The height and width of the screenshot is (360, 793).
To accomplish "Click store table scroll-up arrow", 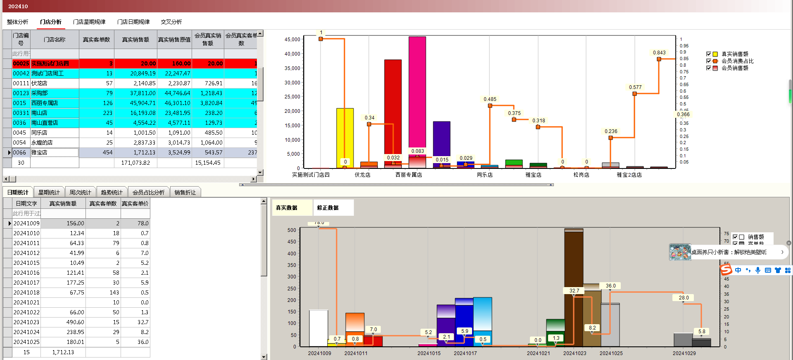I will point(260,33).
